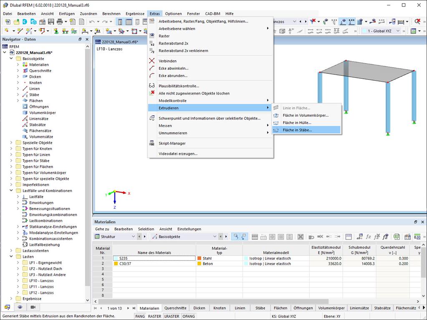427x320 pixels.
Task: Expand the LF1 - Eigengewicht folder
Action: 18,262
